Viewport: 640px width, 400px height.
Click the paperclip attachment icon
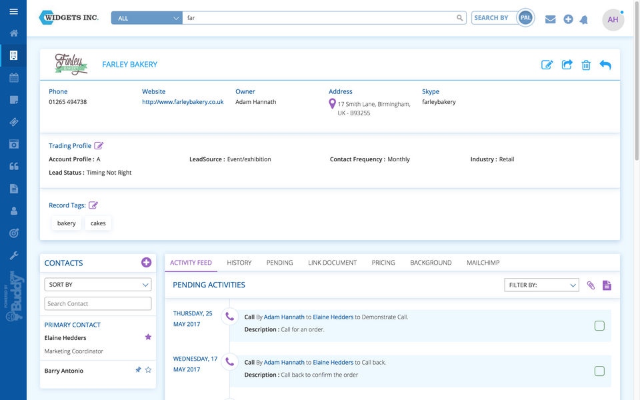tap(591, 285)
